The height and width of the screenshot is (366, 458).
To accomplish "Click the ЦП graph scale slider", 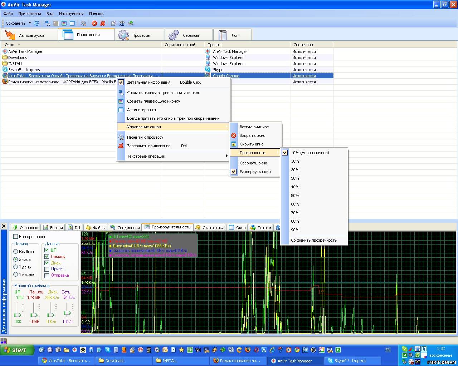I will (18, 315).
